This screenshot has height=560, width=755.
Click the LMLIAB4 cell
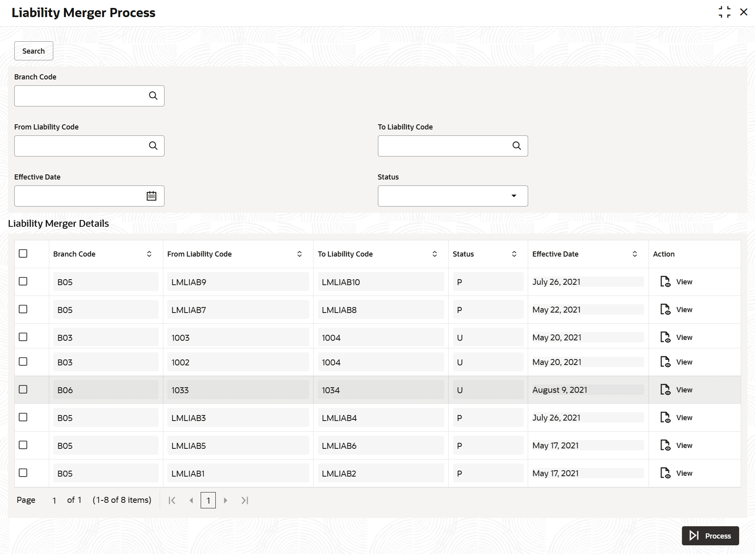click(381, 418)
